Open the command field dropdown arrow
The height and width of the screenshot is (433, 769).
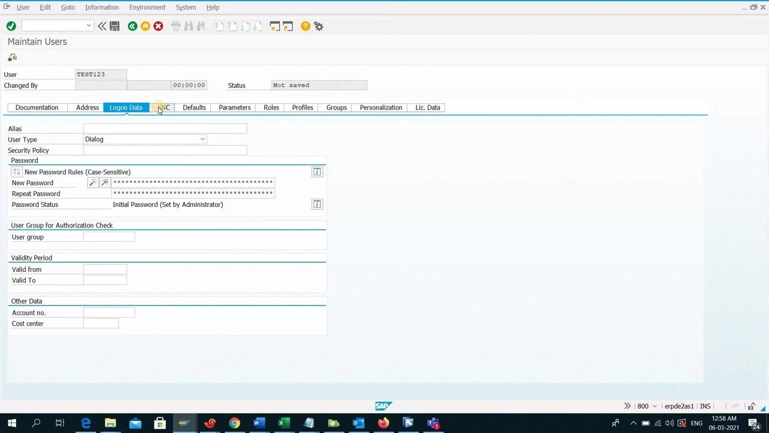tap(89, 25)
